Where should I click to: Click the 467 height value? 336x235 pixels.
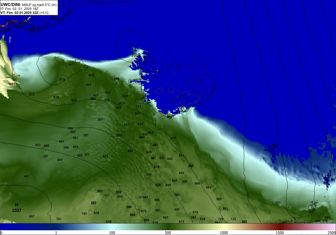[x=130, y=151]
